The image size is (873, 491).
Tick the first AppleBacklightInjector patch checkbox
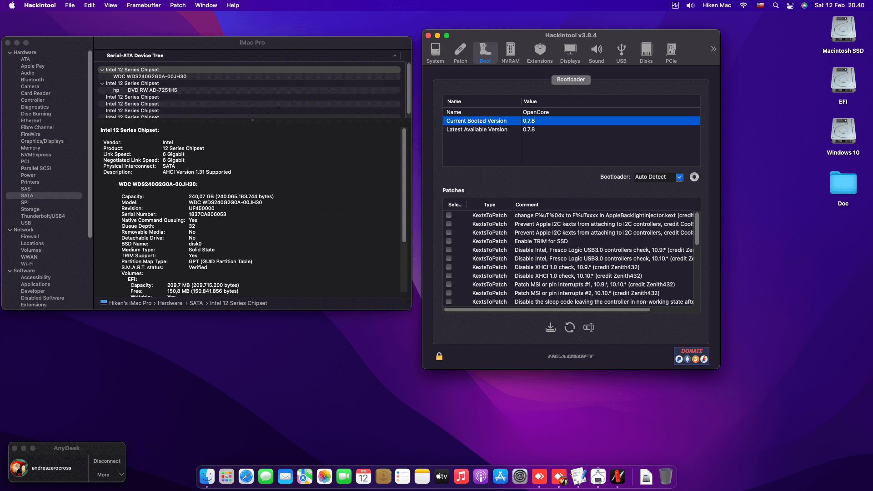[449, 215]
